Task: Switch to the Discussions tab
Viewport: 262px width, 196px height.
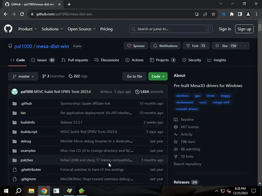Action: point(107,60)
